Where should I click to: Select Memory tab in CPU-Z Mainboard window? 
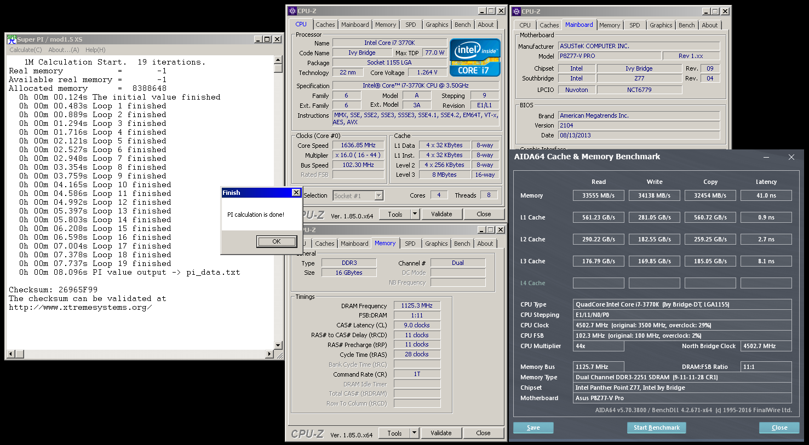[610, 25]
